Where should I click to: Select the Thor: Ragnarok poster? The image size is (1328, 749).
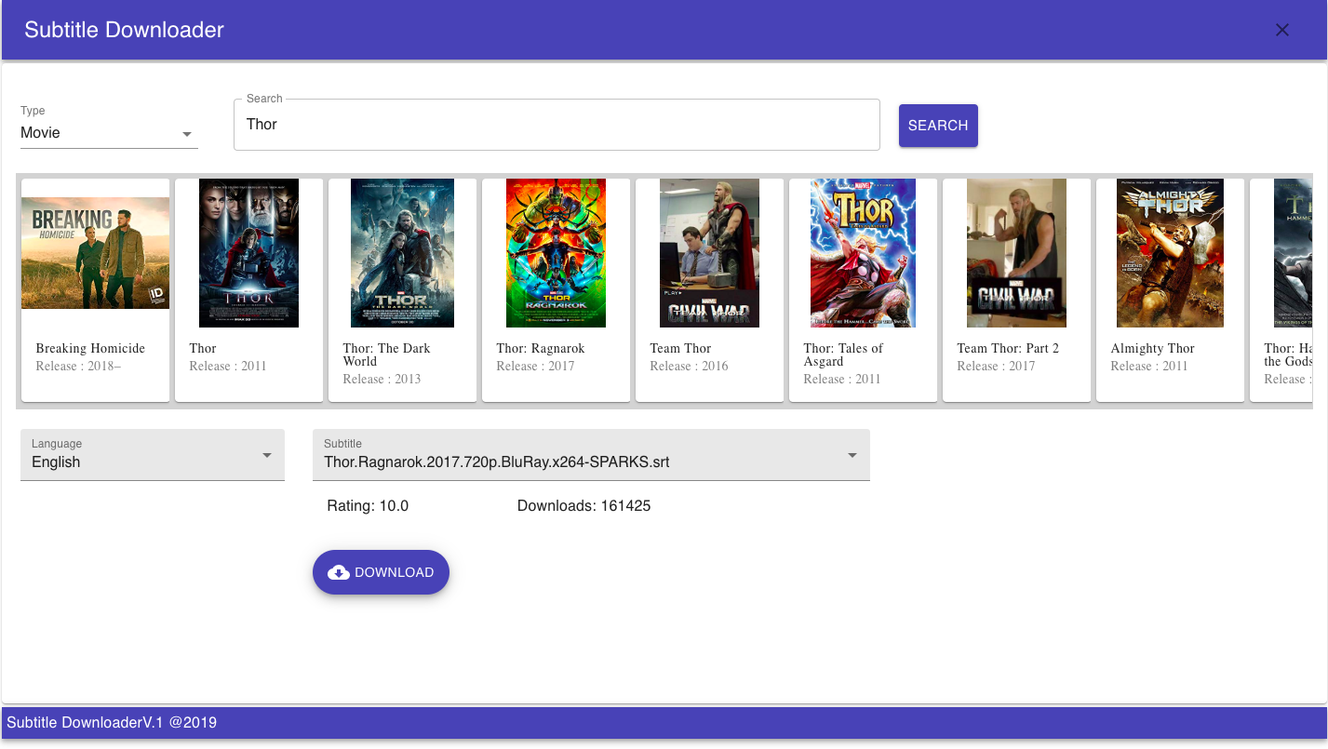click(556, 252)
